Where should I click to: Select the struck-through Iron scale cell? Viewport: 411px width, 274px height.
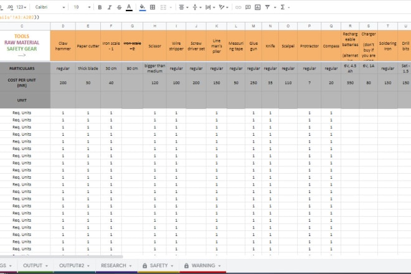click(132, 45)
